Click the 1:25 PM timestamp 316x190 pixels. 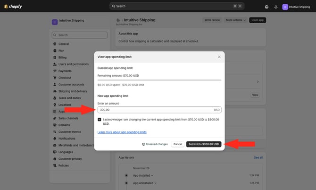[254, 183]
